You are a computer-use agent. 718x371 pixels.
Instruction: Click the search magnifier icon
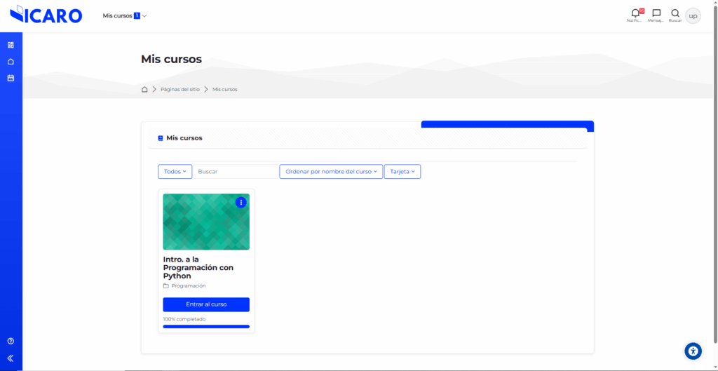click(675, 13)
